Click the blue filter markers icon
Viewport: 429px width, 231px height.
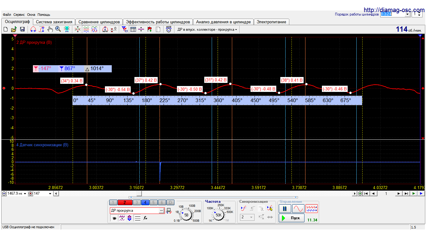click(124, 29)
